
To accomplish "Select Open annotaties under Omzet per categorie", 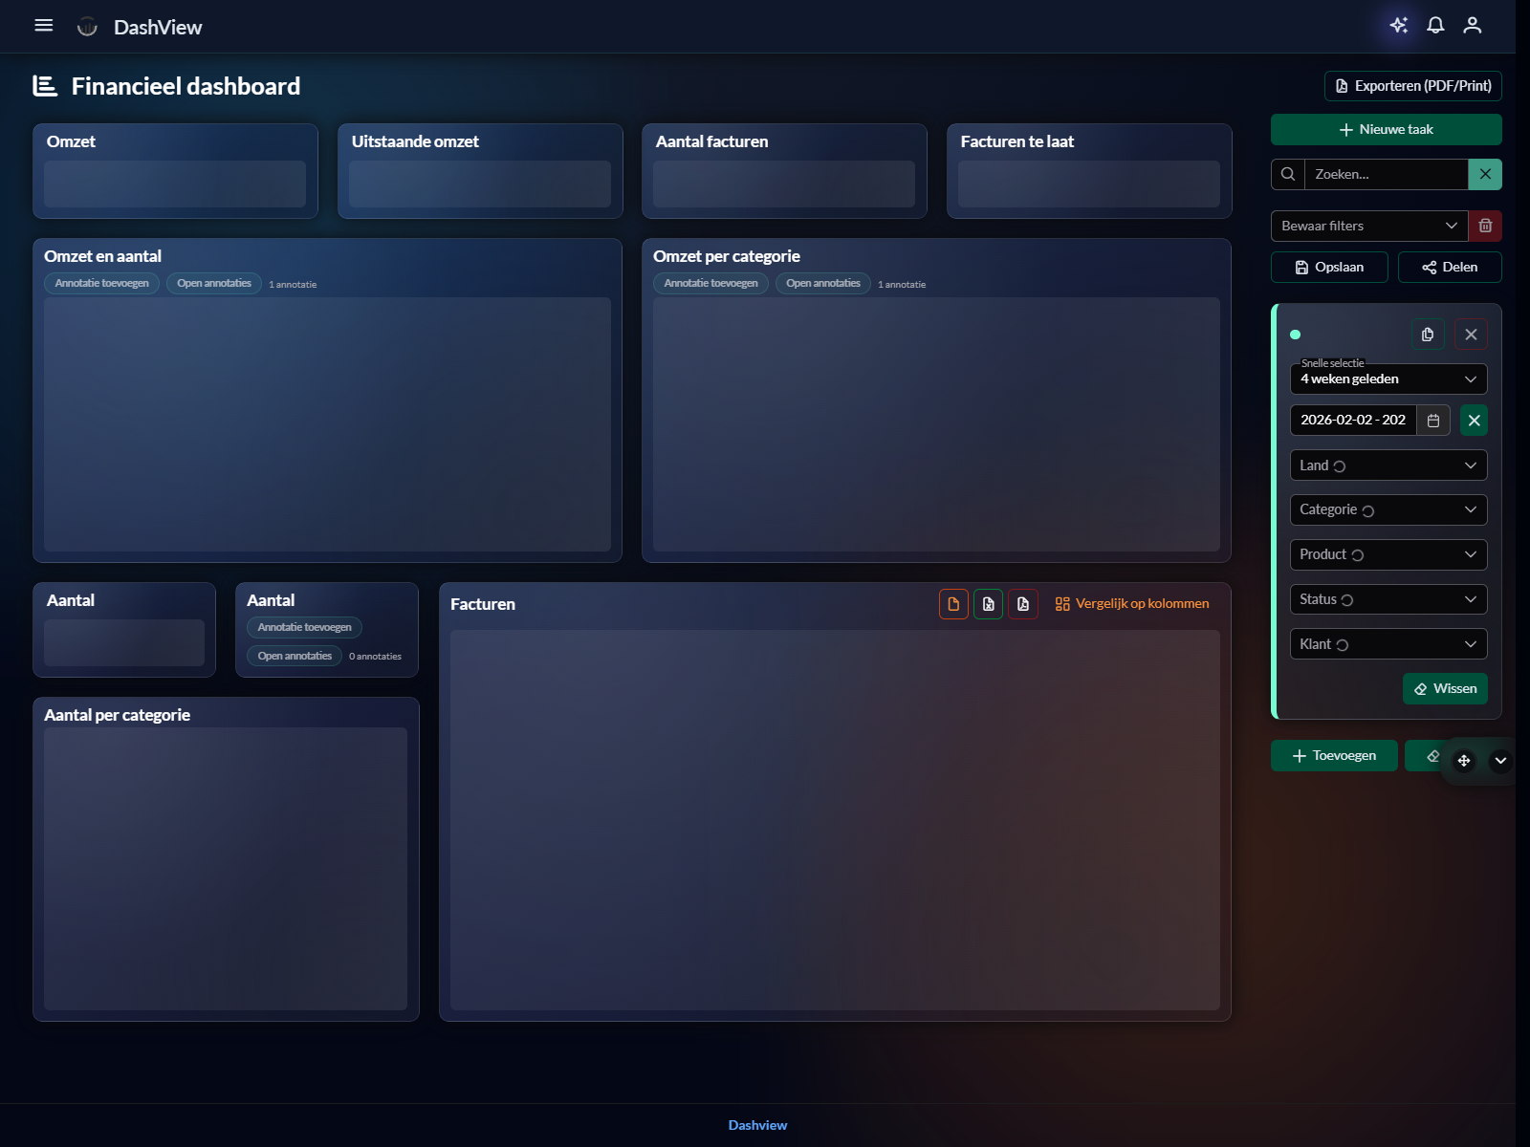I will (x=821, y=283).
